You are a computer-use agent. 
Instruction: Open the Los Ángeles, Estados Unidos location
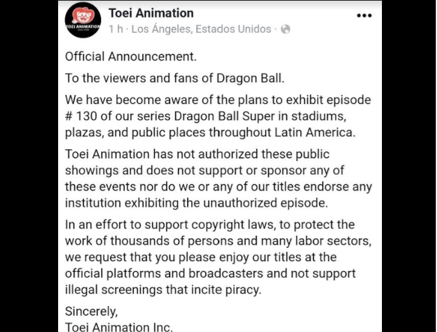[x=201, y=29]
